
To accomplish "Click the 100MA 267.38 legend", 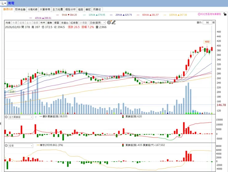I will (175, 15).
